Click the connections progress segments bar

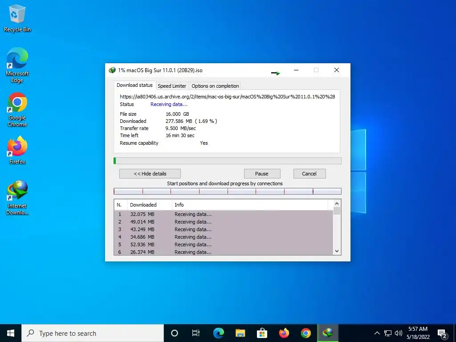[x=228, y=191]
